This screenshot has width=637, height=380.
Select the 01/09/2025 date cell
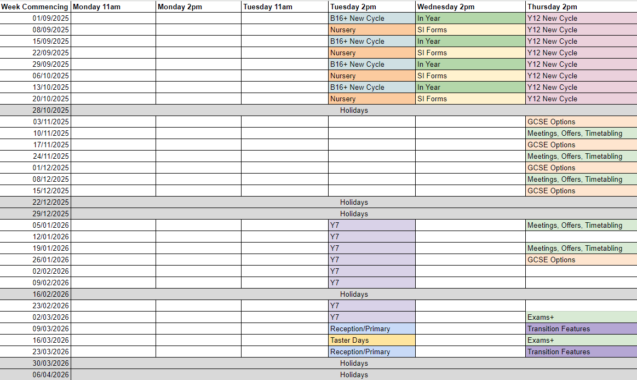pos(35,18)
